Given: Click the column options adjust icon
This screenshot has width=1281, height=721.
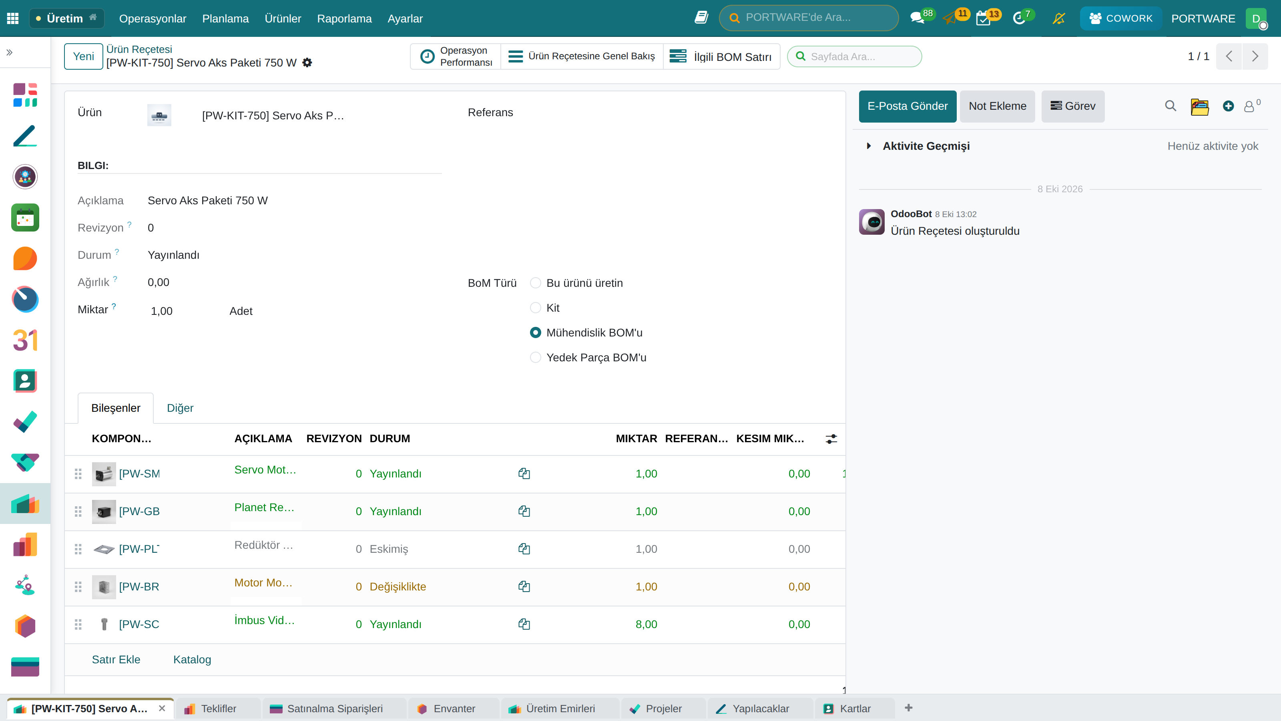Looking at the screenshot, I should [831, 439].
